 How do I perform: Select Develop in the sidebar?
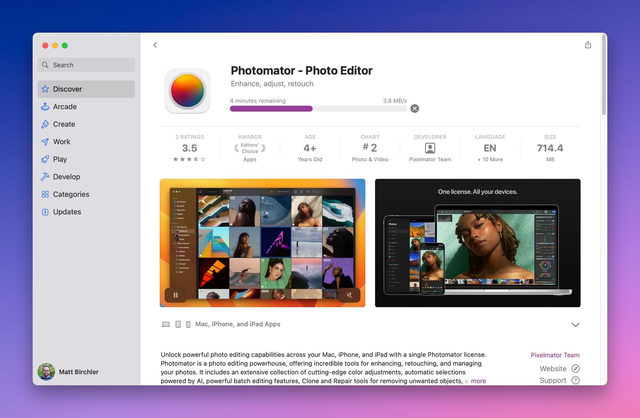86,177
